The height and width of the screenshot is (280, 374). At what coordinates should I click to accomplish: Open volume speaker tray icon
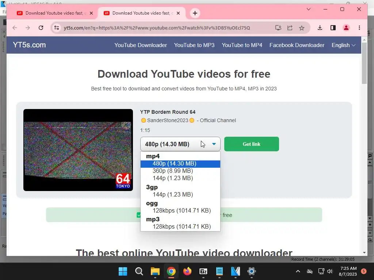tap(330, 271)
